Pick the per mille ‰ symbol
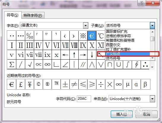162x123 pixels. 30,36
